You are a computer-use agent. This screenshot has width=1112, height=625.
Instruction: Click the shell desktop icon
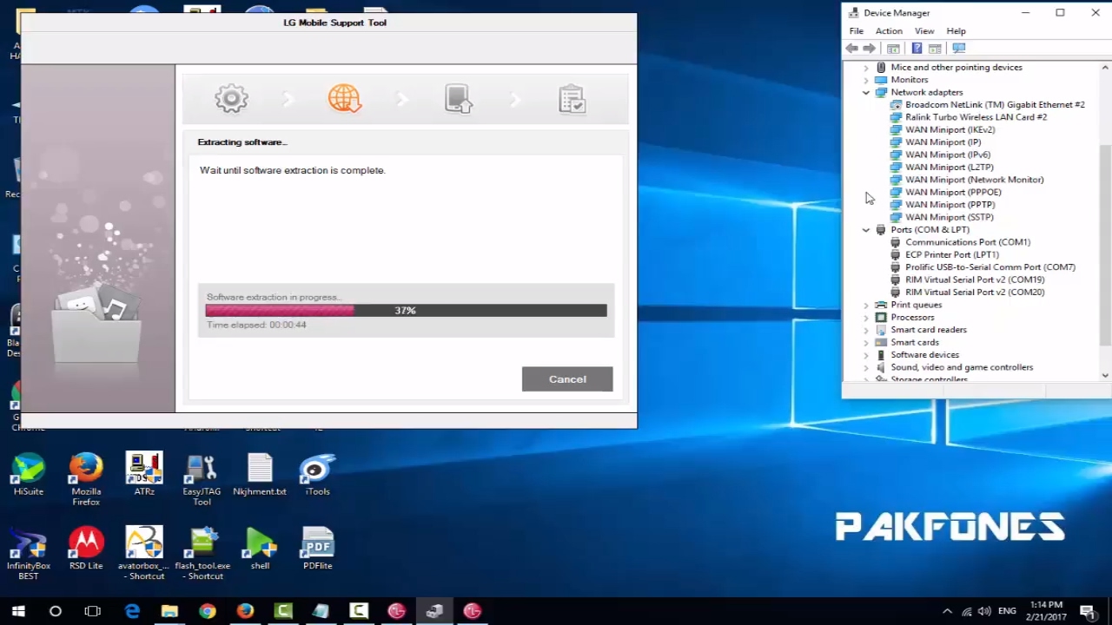click(x=260, y=549)
